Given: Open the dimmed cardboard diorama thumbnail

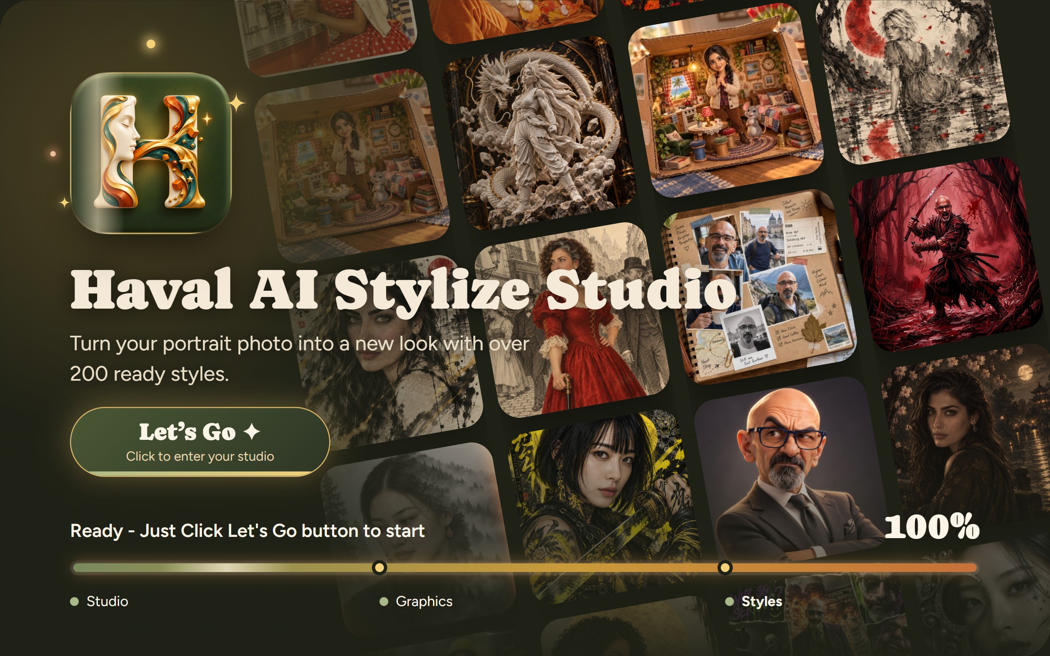Looking at the screenshot, I should 352,166.
